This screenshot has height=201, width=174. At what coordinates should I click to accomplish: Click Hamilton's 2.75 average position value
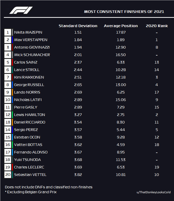tap(121, 115)
